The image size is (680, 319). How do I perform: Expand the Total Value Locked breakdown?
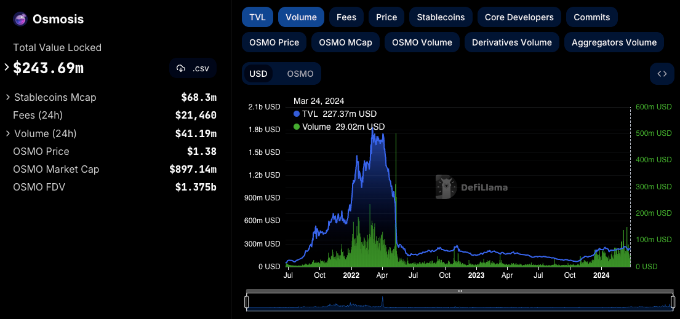point(7,67)
